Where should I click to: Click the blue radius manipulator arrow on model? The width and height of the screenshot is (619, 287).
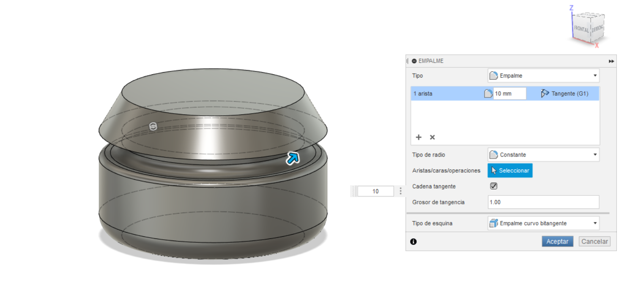coord(293,158)
